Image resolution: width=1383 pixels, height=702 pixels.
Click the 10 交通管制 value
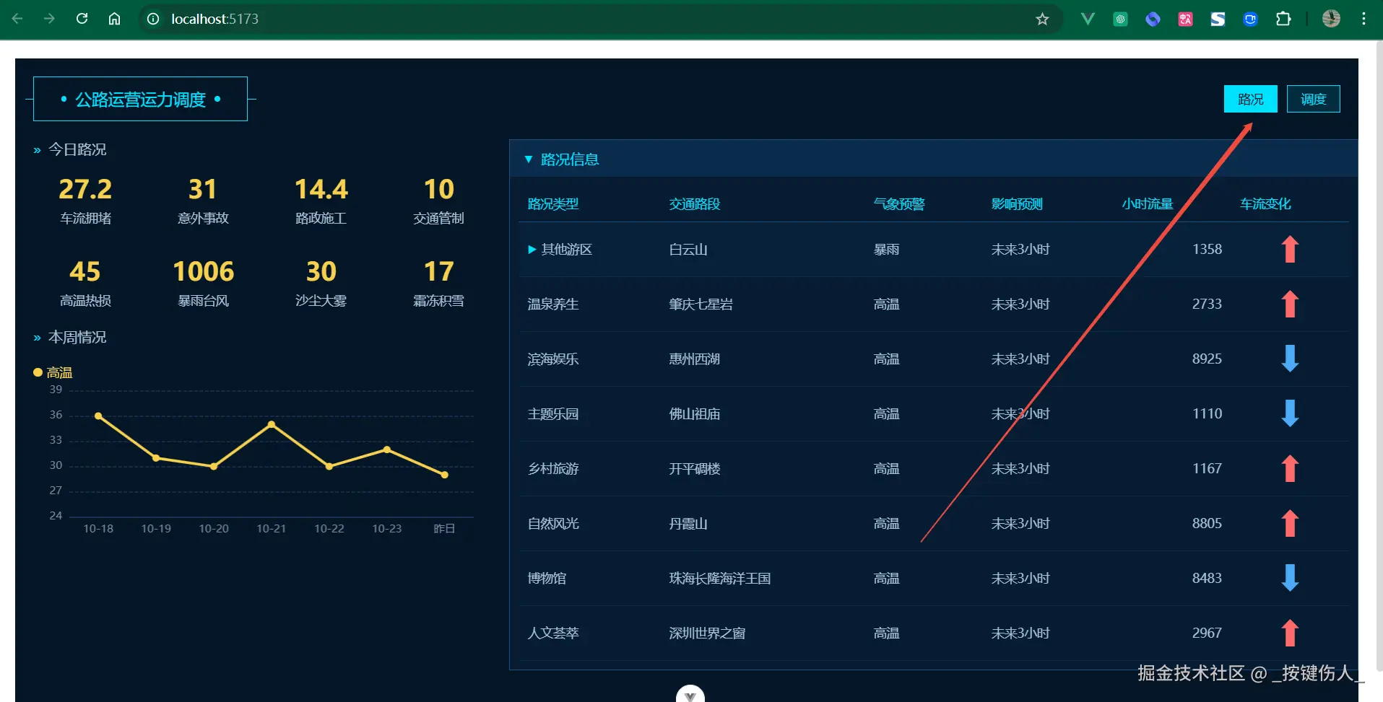(439, 189)
